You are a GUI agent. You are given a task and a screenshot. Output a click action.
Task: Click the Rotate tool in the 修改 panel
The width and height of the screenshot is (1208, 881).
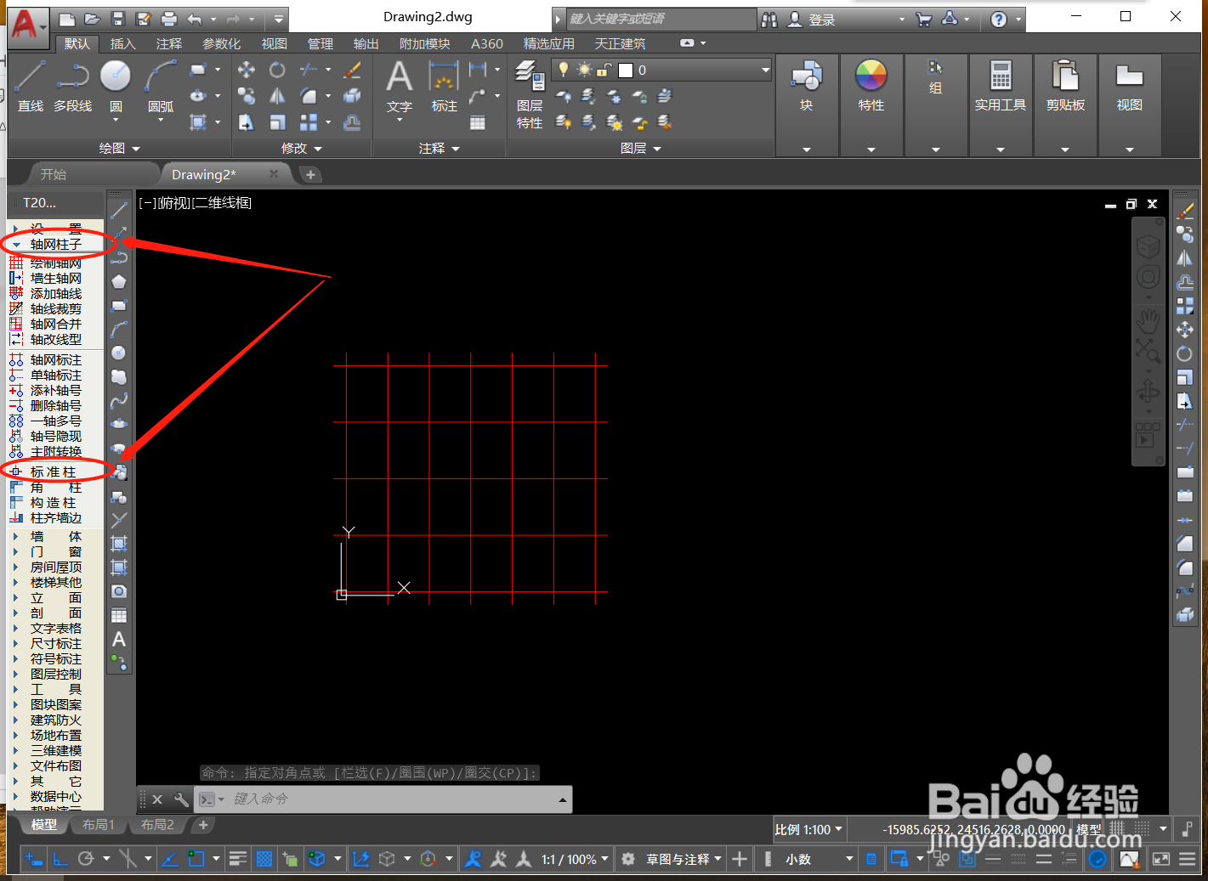point(277,70)
